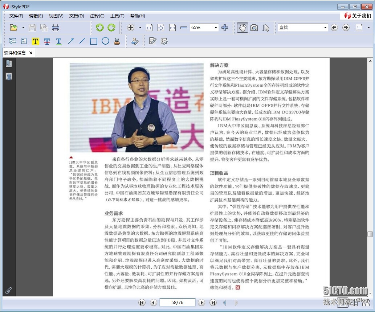Click the scroll-up arrow of the scrollbar
375x312 pixels.
[370, 61]
